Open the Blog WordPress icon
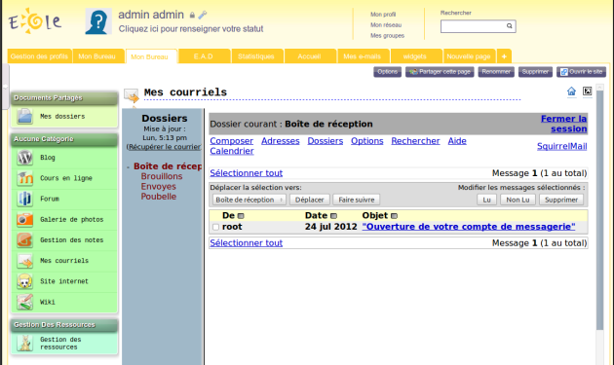 [24, 158]
